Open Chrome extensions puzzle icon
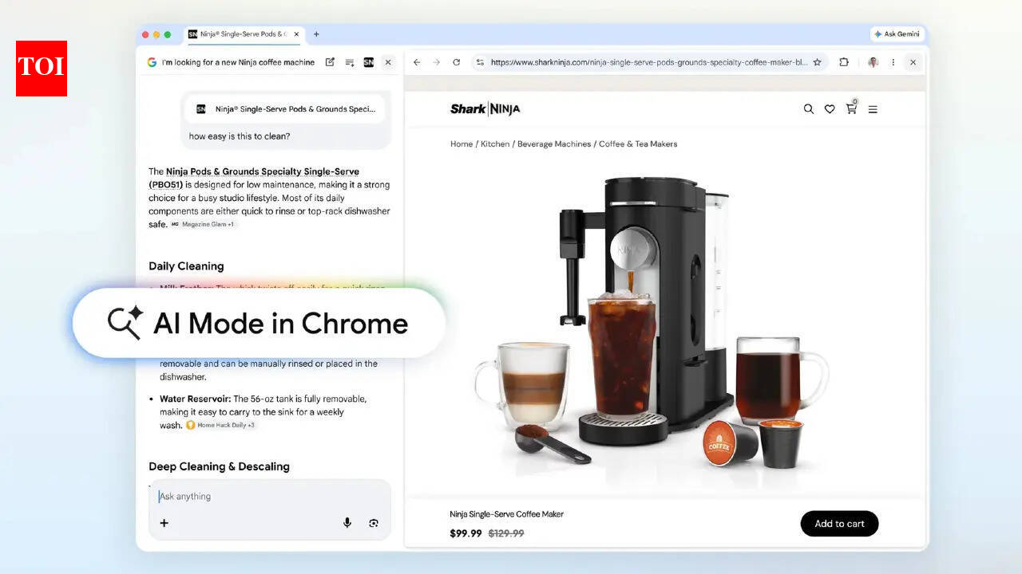The height and width of the screenshot is (574, 1022). [x=842, y=62]
